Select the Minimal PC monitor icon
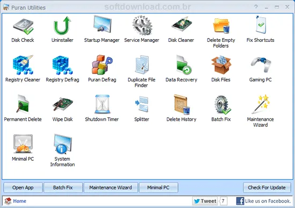Image resolution: width=295 pixels, height=208 pixels. (23, 144)
